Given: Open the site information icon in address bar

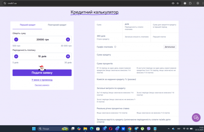Looking at the screenshot, I should 5,3.
